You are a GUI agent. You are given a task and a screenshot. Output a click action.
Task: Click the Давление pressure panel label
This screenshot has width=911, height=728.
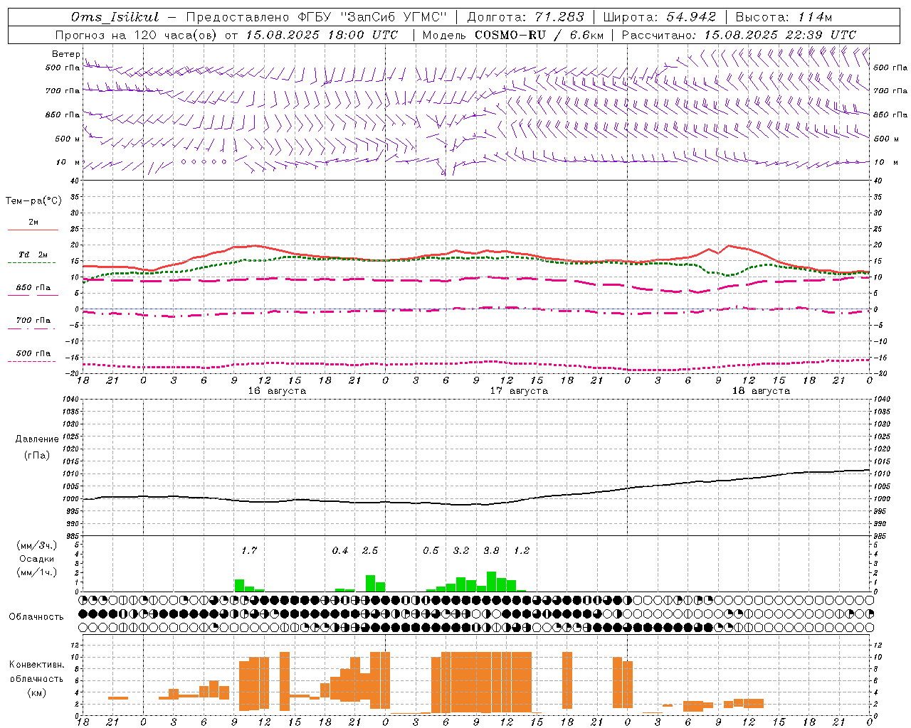37,439
